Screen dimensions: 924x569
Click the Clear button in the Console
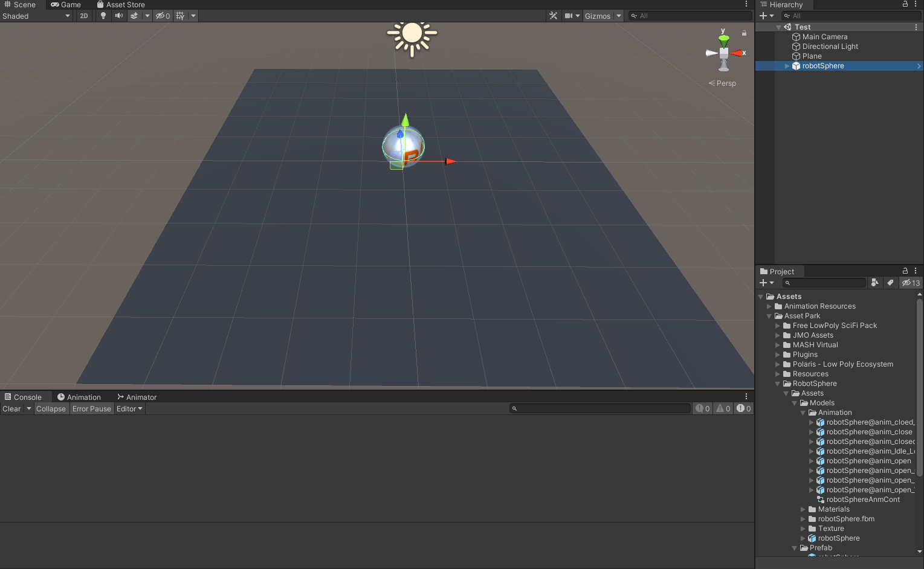coord(11,409)
